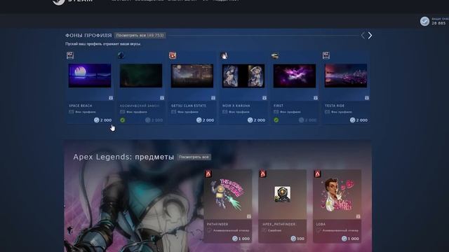This screenshot has width=449, height=252.
Task: Click the 'FIRST' background title
Action: [279, 106]
